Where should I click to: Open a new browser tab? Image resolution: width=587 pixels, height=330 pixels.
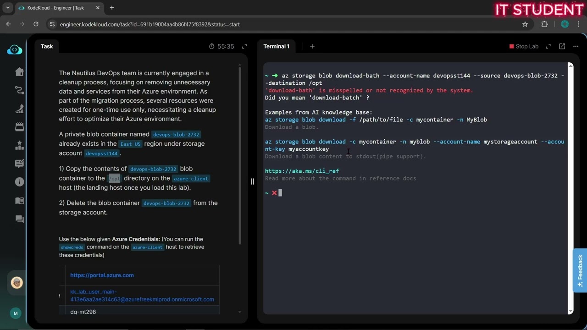[111, 8]
